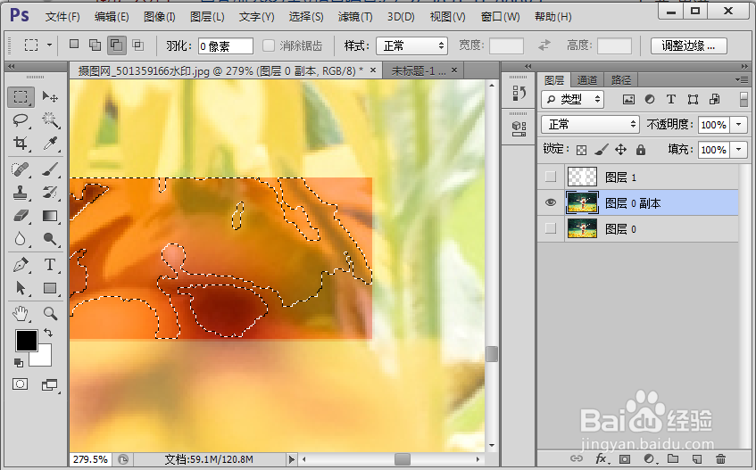This screenshot has width=756, height=470.
Task: Lock image pixels with brush icon
Action: [x=601, y=150]
